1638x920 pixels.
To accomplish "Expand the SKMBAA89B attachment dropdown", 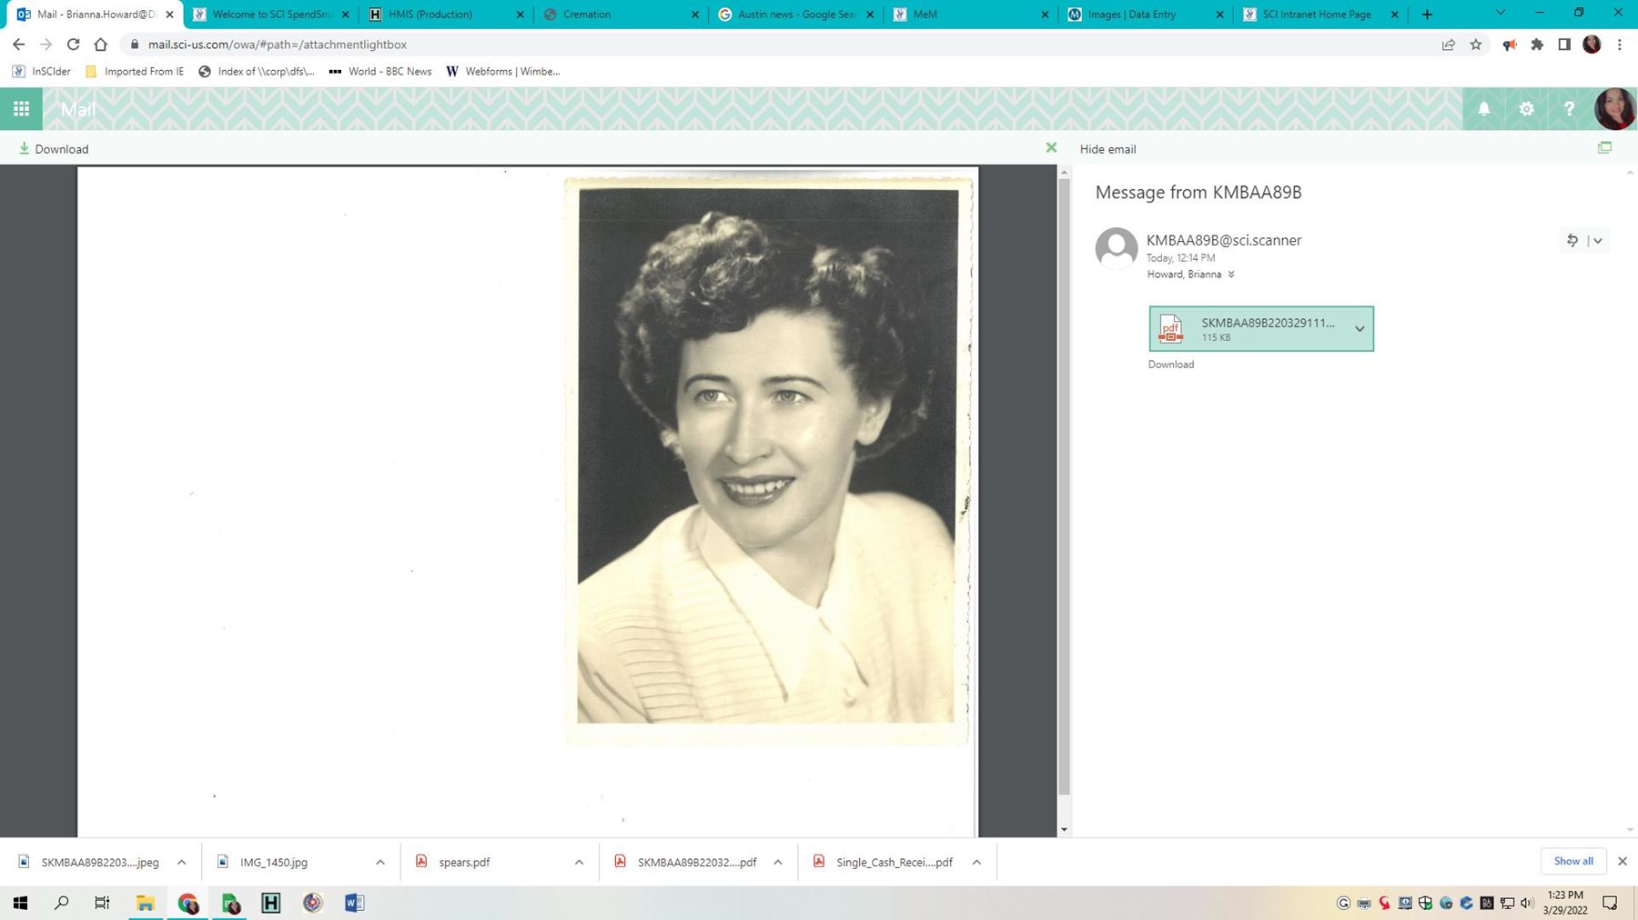I will pos(1360,328).
